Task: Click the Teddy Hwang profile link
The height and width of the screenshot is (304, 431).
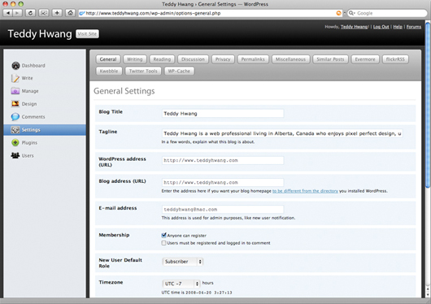Action: (355, 27)
